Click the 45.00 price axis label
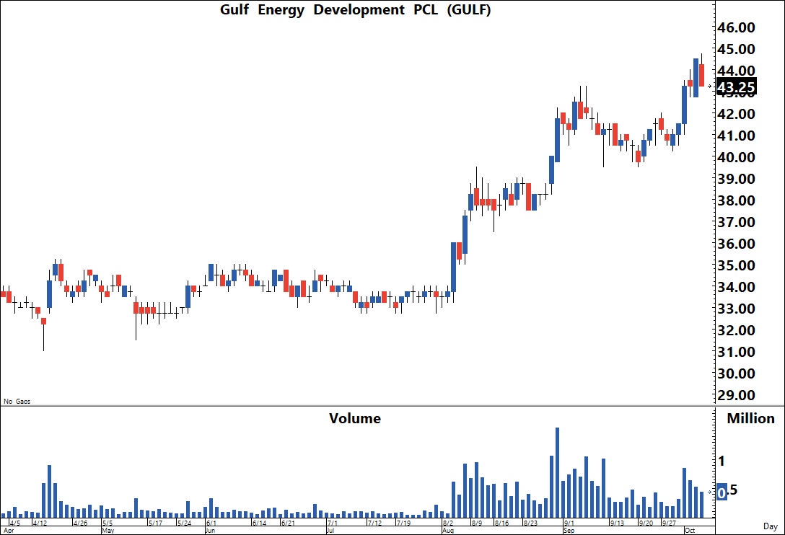Image resolution: width=785 pixels, height=535 pixels. 736,49
